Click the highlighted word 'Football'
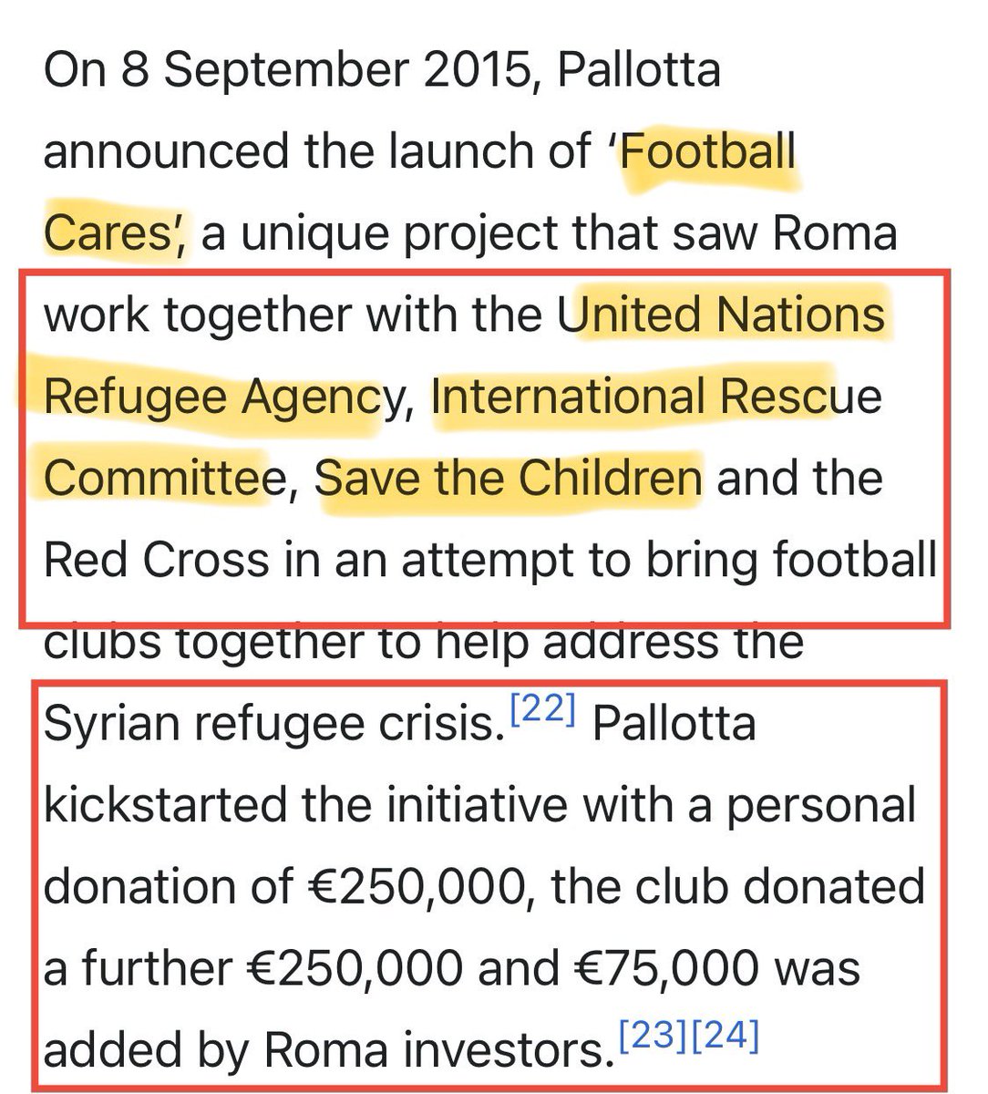988x1094 pixels. [708, 151]
